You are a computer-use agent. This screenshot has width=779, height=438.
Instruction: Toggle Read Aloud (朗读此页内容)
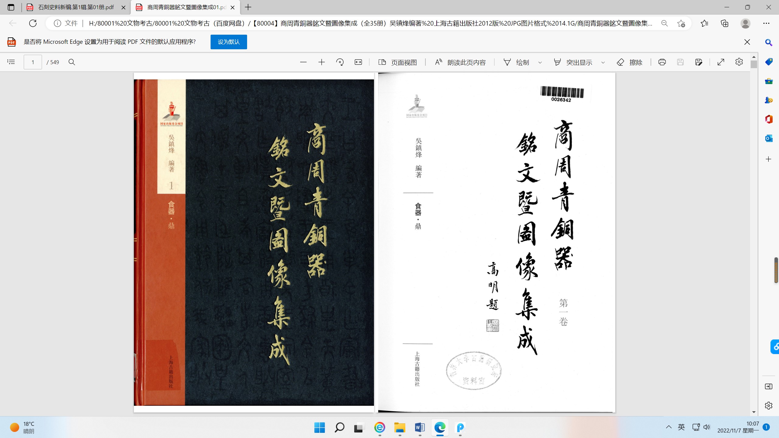460,62
